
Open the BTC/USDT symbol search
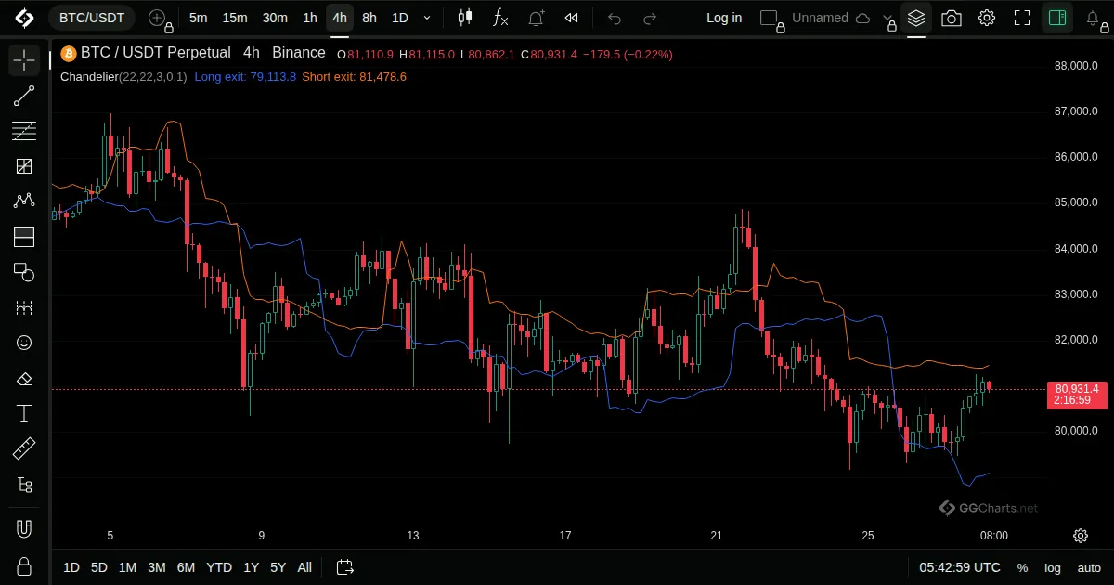[x=92, y=18]
